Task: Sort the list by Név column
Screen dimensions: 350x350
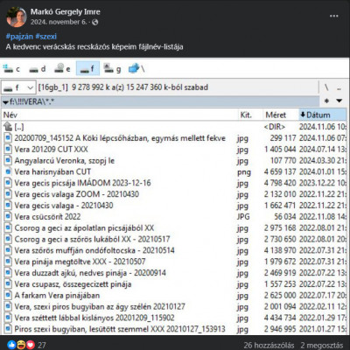Action: [120, 115]
